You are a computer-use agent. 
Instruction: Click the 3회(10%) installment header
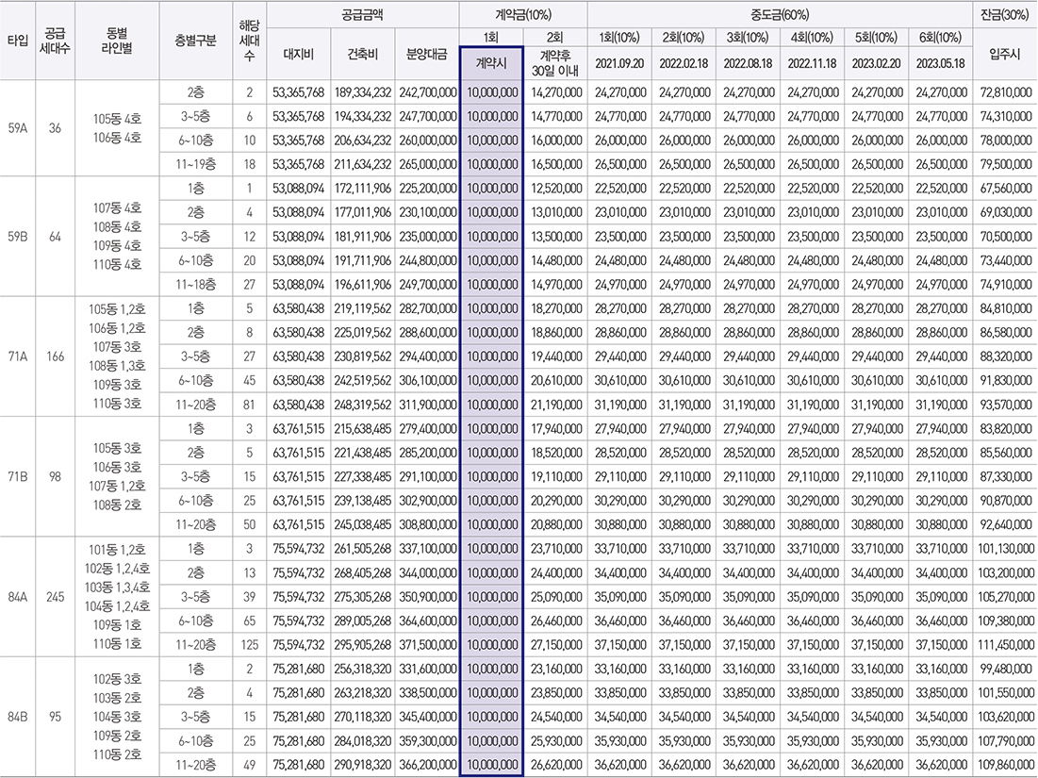[x=748, y=38]
